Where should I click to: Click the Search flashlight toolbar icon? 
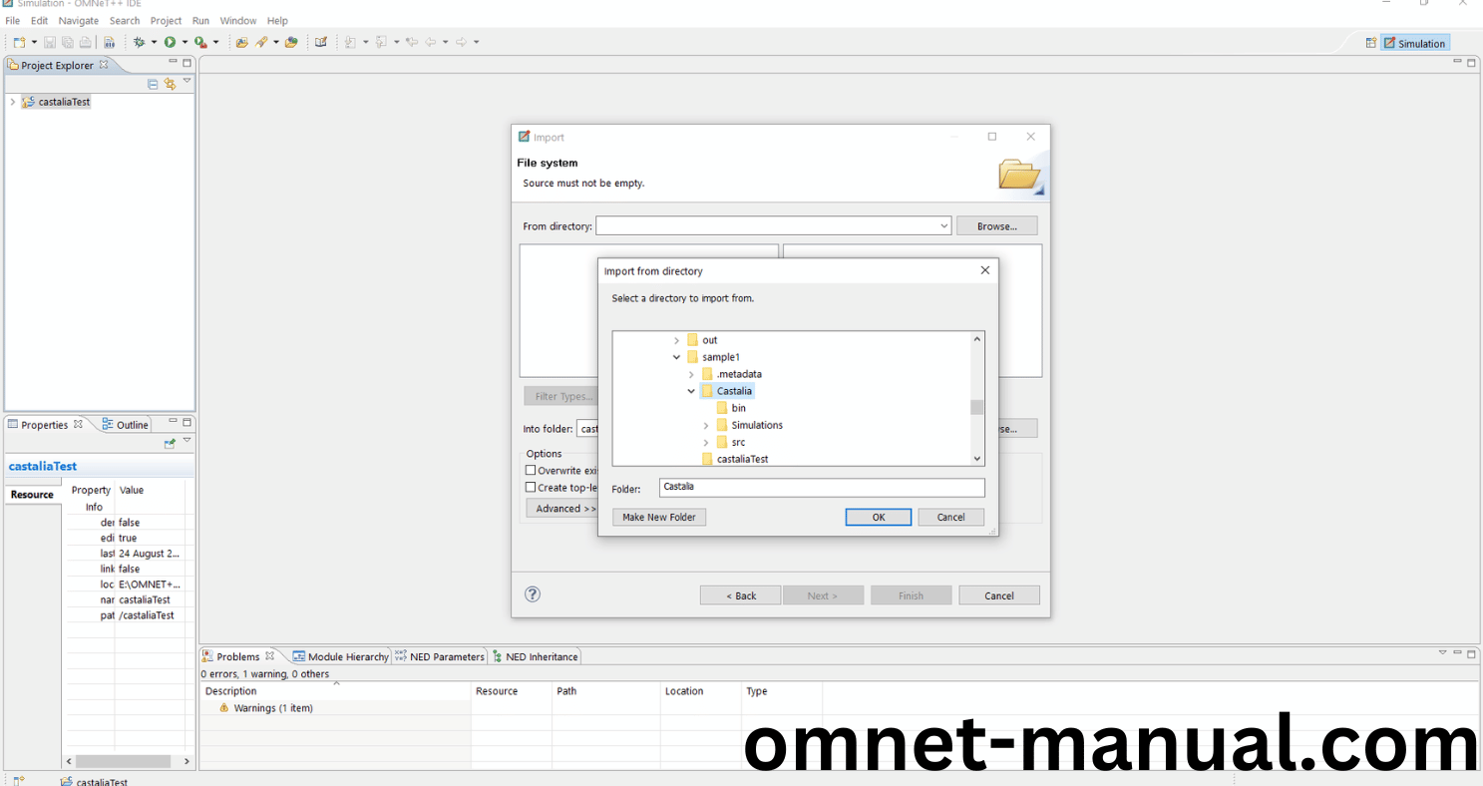261,42
